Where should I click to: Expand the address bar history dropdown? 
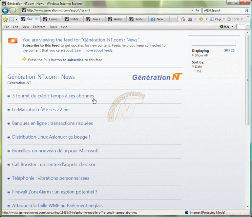coord(192,10)
